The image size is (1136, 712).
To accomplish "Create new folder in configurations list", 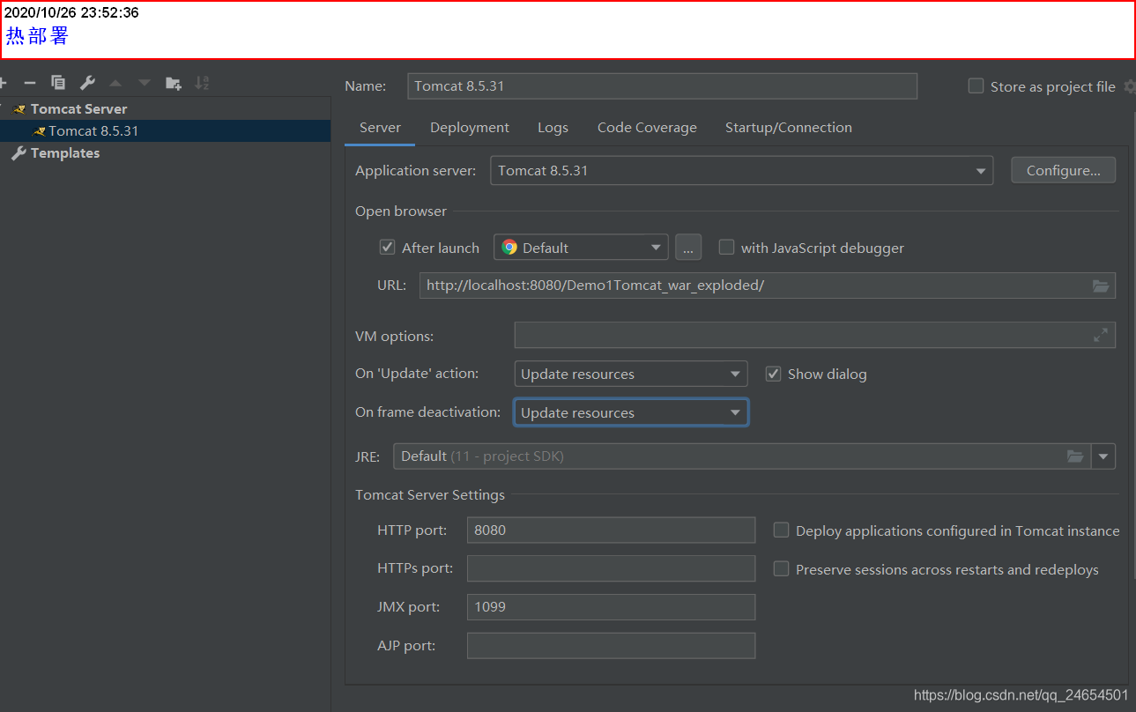I will click(x=174, y=83).
